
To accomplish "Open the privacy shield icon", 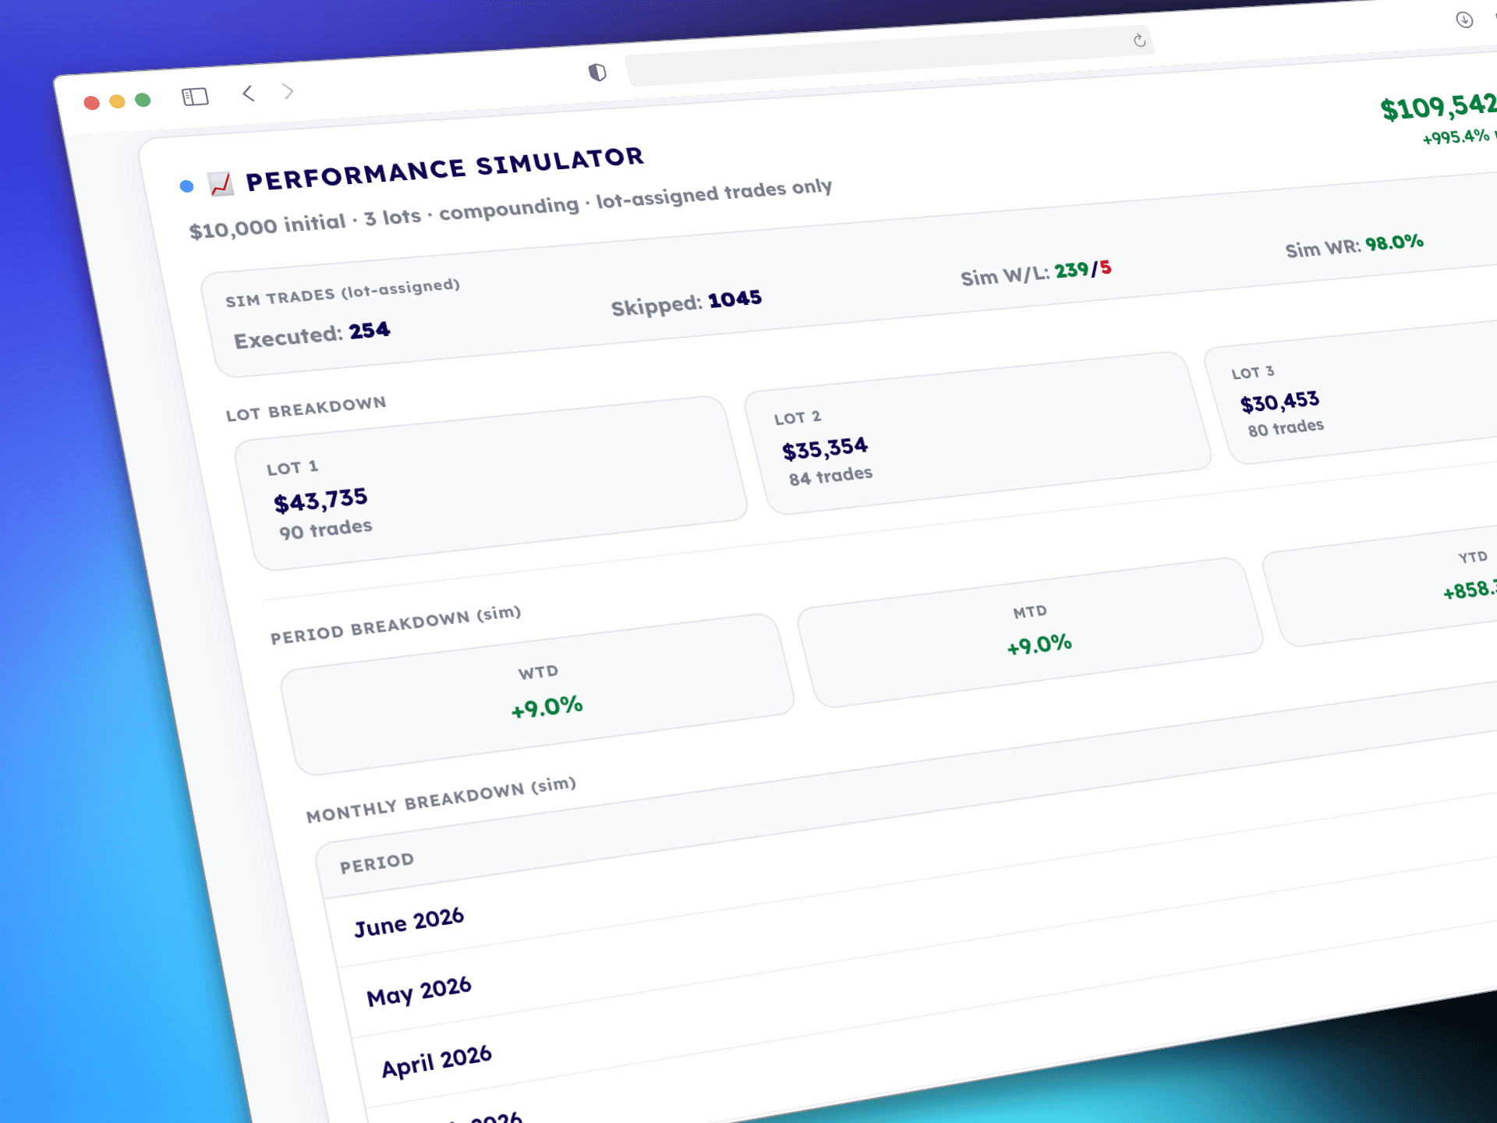I will [x=597, y=73].
